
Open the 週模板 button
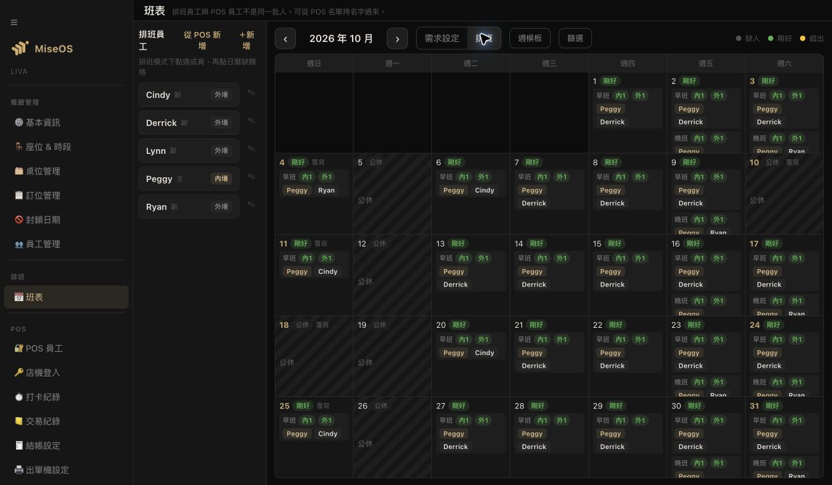point(530,39)
